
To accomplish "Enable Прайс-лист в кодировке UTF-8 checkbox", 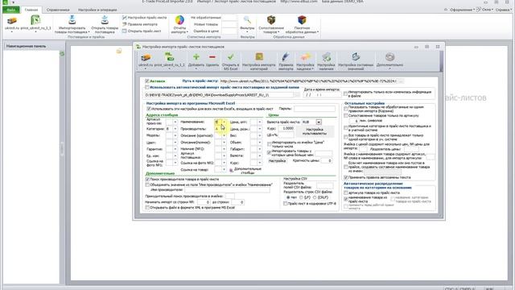I will pyautogui.click(x=286, y=204).
